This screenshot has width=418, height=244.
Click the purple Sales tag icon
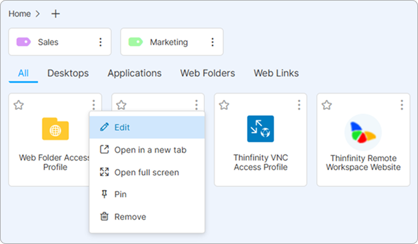point(24,42)
